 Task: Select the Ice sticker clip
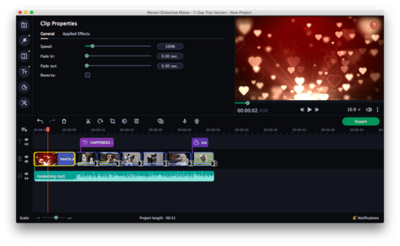(200, 143)
